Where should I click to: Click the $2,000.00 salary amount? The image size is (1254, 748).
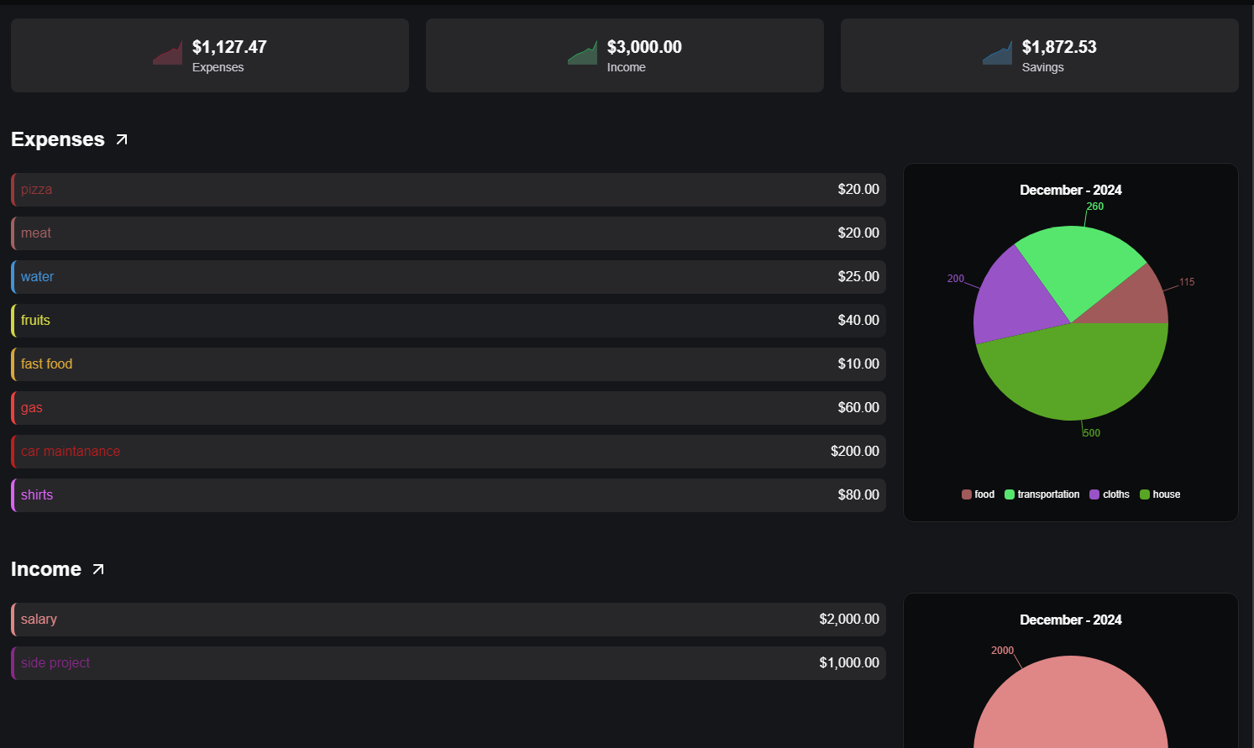849,620
